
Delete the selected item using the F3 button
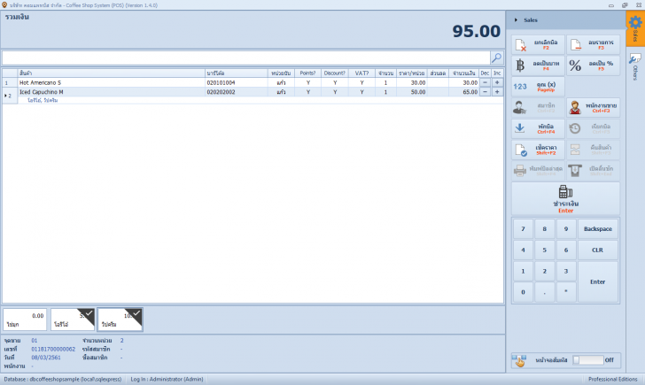point(594,45)
